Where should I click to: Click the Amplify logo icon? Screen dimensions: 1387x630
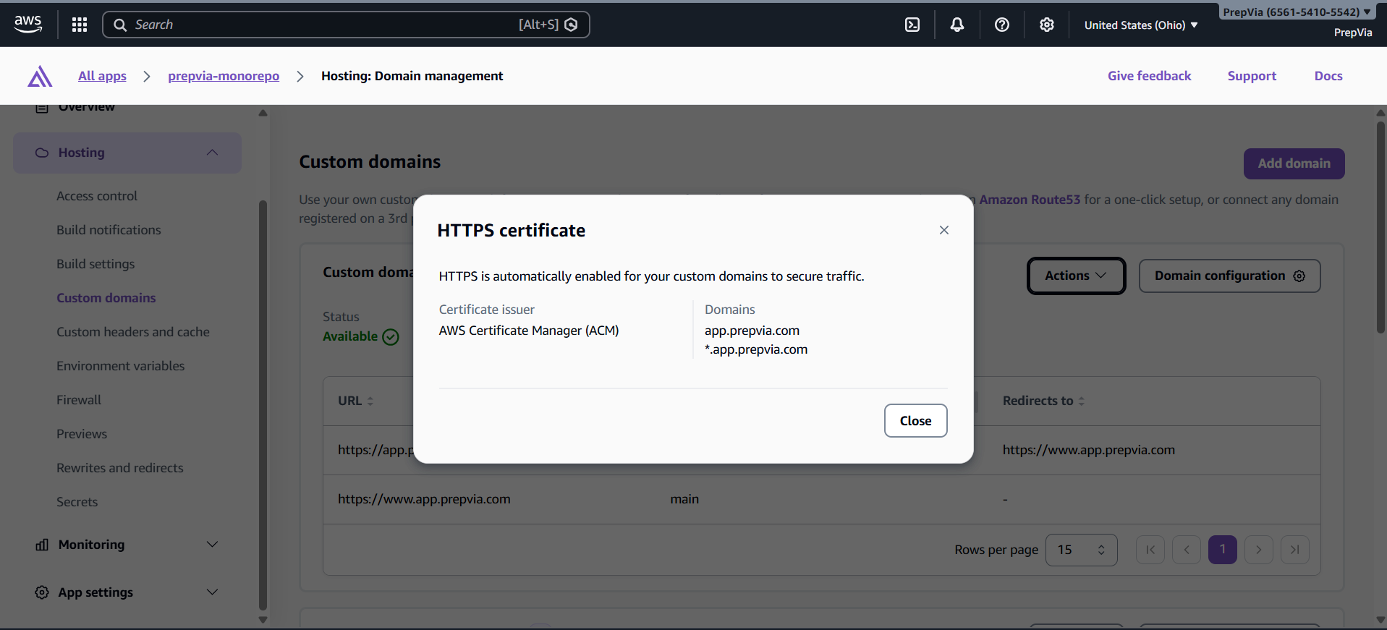point(40,76)
